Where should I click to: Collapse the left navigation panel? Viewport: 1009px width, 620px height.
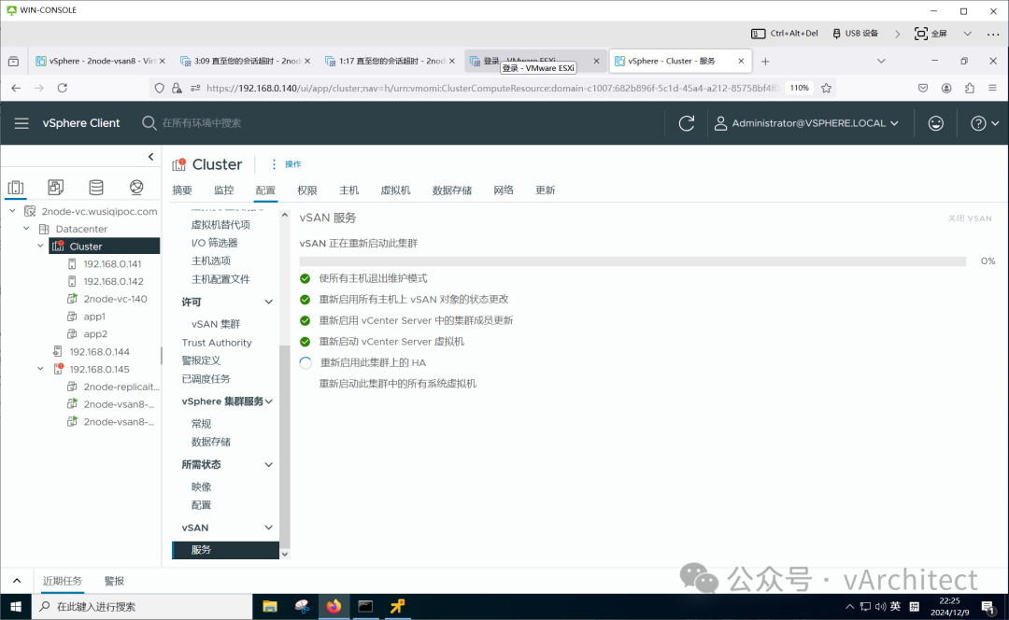150,156
